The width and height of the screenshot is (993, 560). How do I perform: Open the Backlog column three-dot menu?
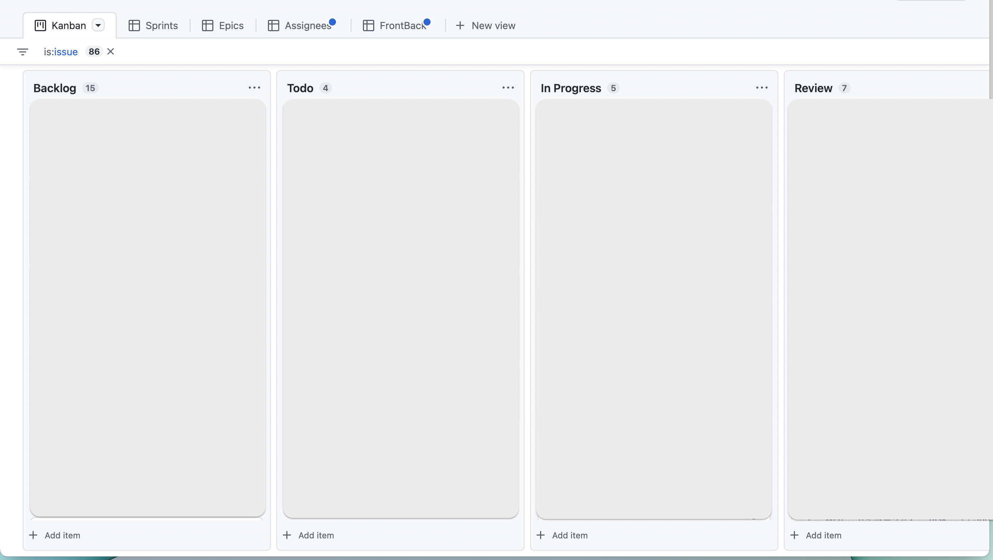[254, 88]
